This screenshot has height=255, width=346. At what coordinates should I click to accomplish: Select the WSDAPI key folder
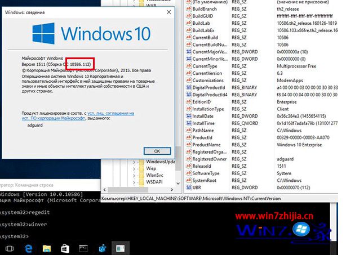tap(141, 182)
